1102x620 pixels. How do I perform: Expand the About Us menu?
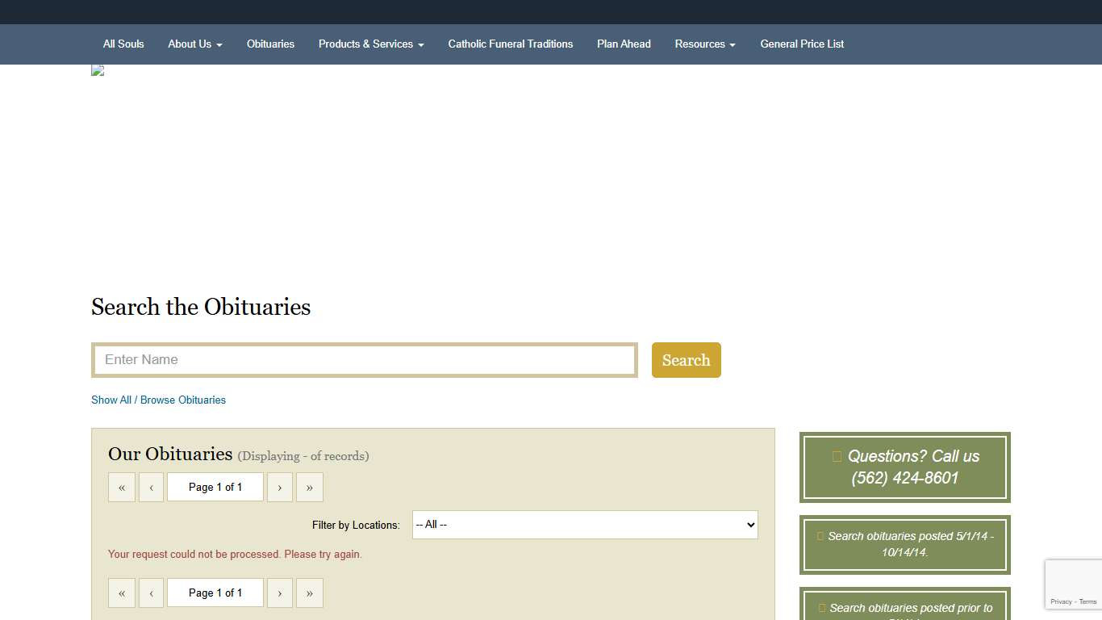[x=194, y=44]
